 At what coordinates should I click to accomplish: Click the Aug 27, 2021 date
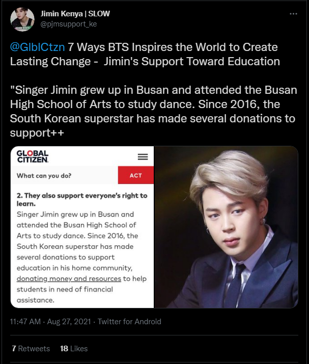(69, 322)
